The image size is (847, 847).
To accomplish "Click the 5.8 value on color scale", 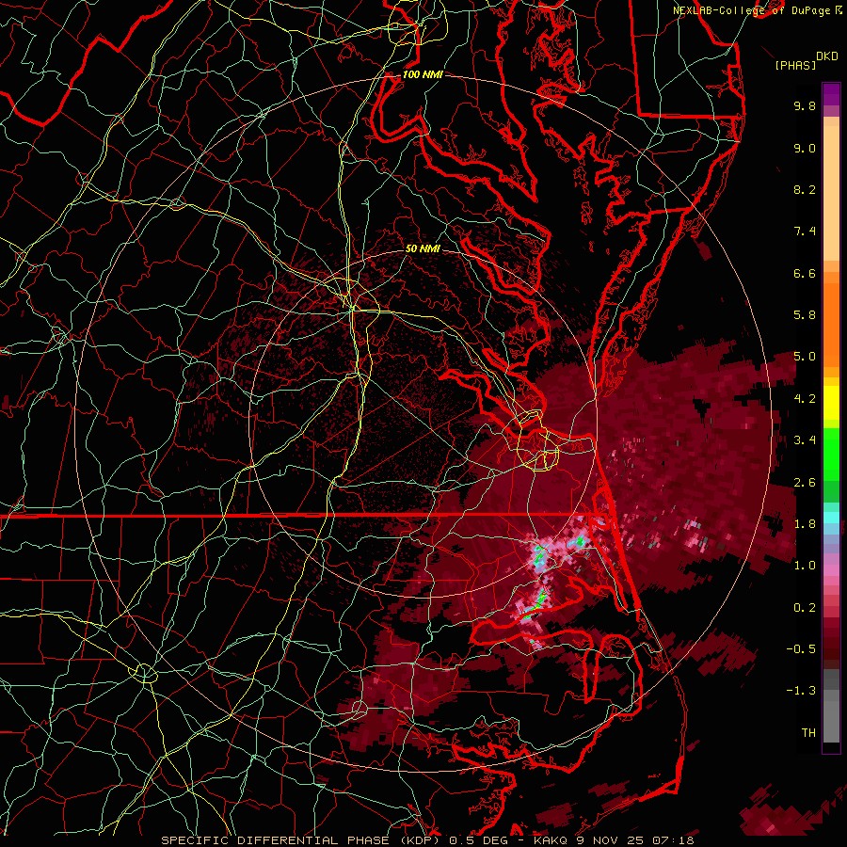I will [x=805, y=315].
